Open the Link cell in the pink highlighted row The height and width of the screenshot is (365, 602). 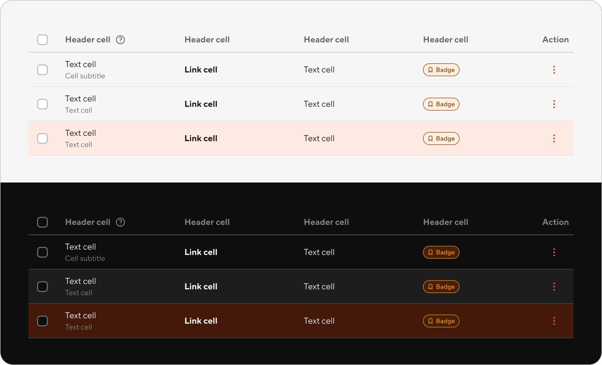pyautogui.click(x=201, y=138)
